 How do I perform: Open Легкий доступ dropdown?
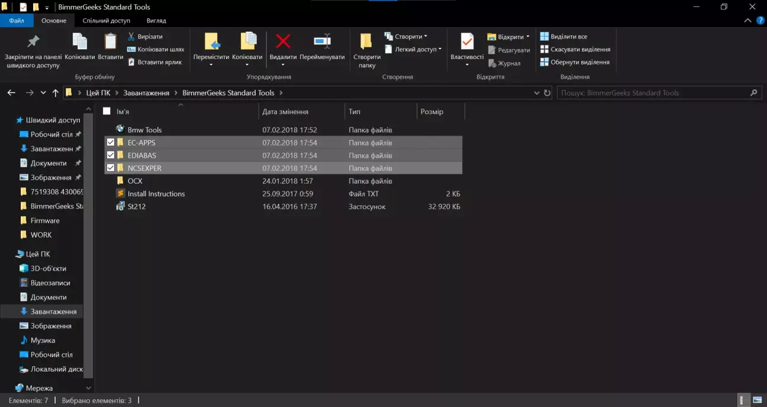413,50
